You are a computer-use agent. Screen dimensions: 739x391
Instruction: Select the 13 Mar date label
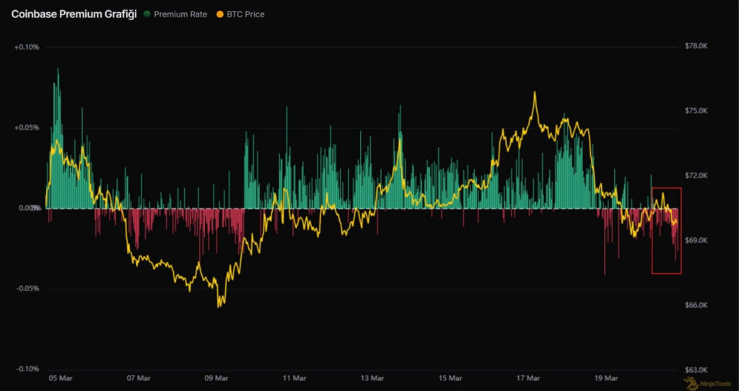pos(372,378)
